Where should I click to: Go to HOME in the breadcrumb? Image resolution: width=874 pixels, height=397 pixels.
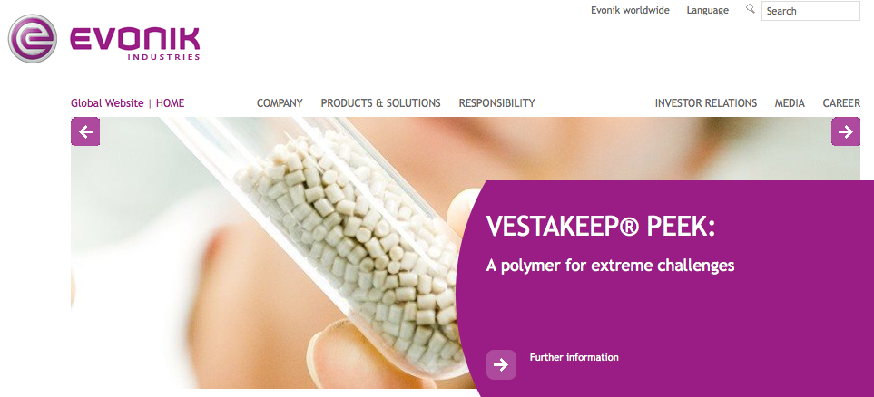click(170, 103)
